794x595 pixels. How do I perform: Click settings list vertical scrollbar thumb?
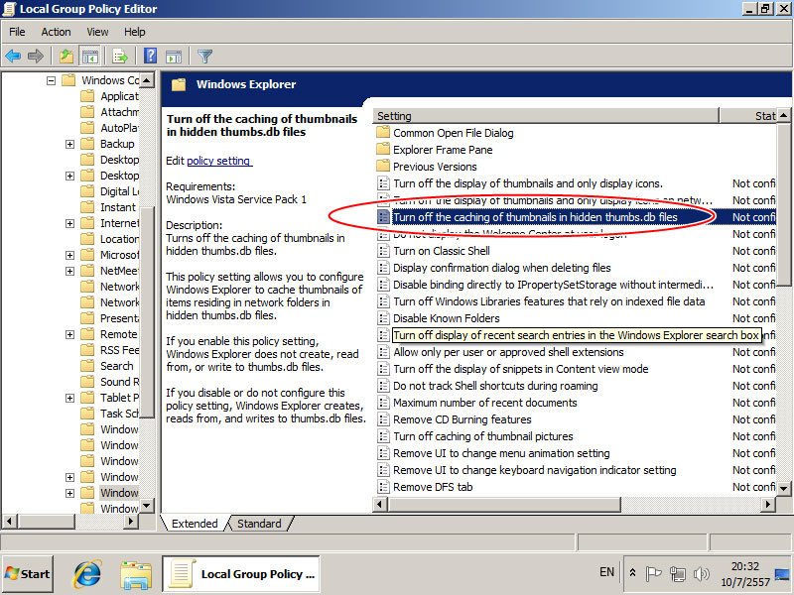click(784, 203)
